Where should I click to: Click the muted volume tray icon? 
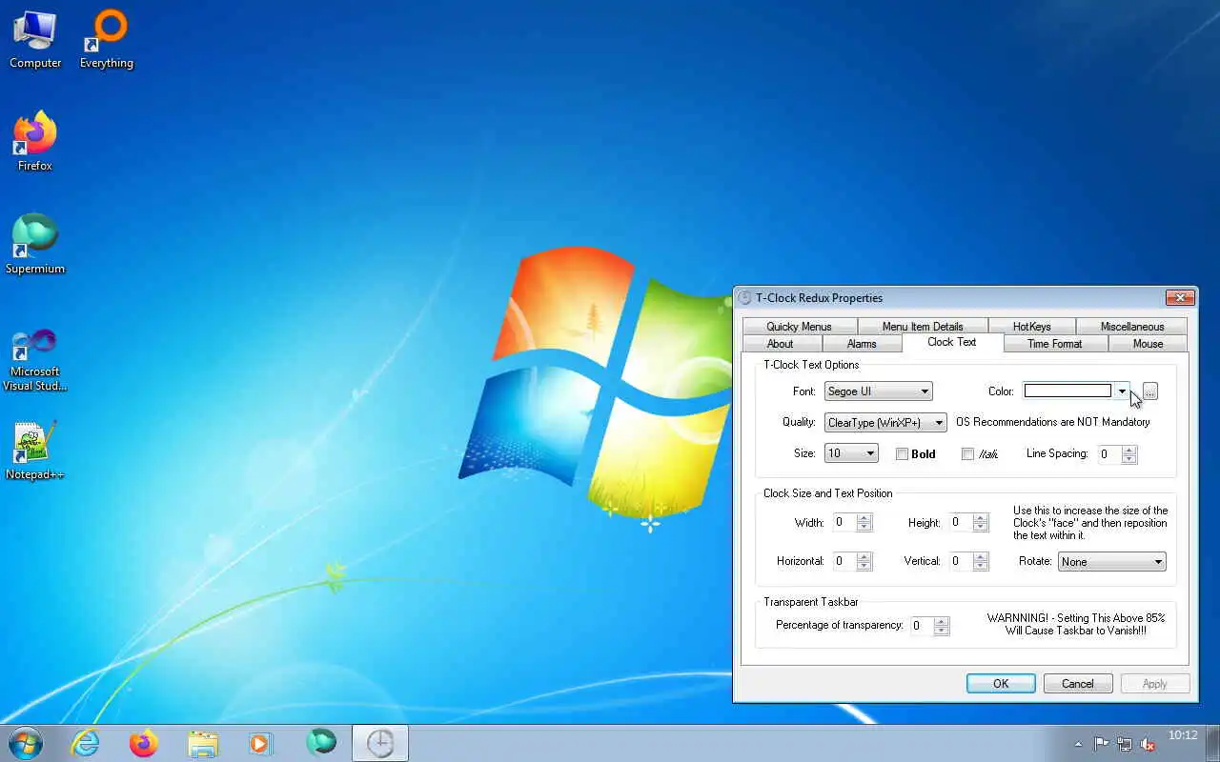(1149, 744)
